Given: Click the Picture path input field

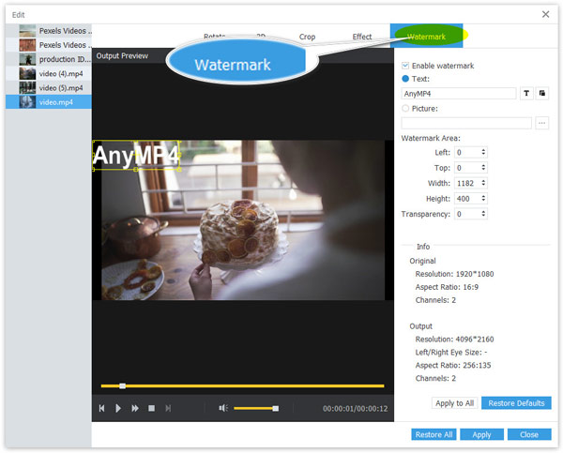Looking at the screenshot, I should (466, 123).
